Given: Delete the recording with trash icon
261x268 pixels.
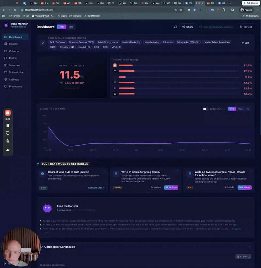Looking at the screenshot, I should (8, 141).
